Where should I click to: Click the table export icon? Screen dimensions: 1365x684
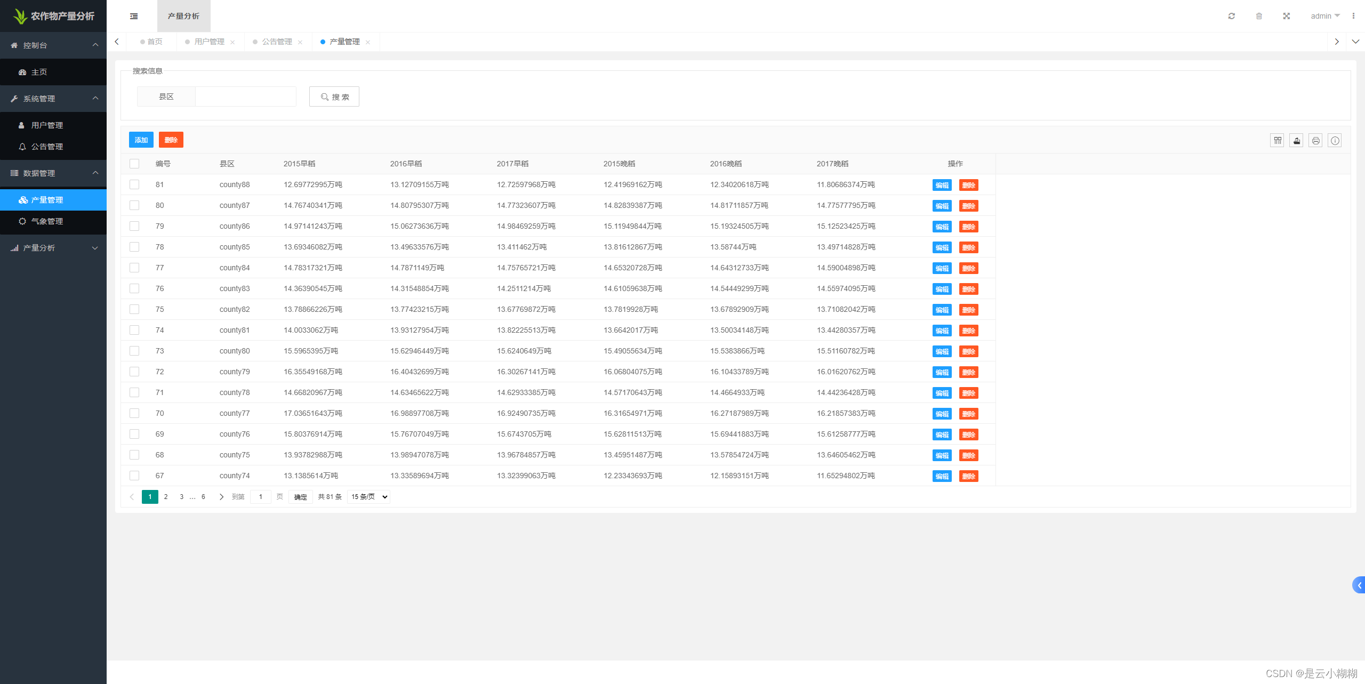click(1296, 141)
